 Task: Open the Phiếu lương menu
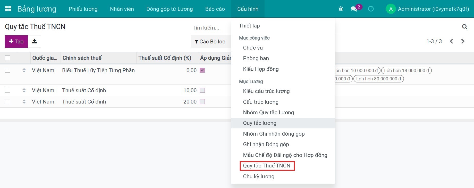pyautogui.click(x=83, y=9)
